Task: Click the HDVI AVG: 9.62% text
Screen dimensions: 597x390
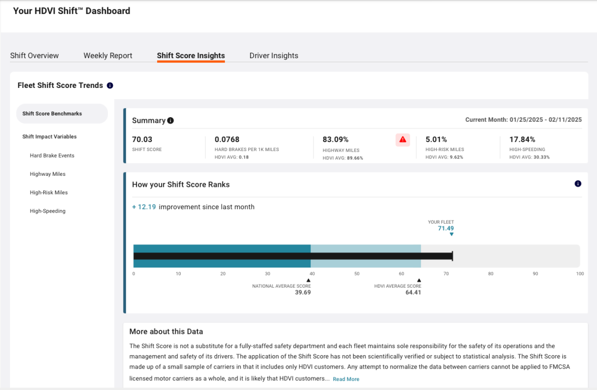Action: (x=444, y=157)
